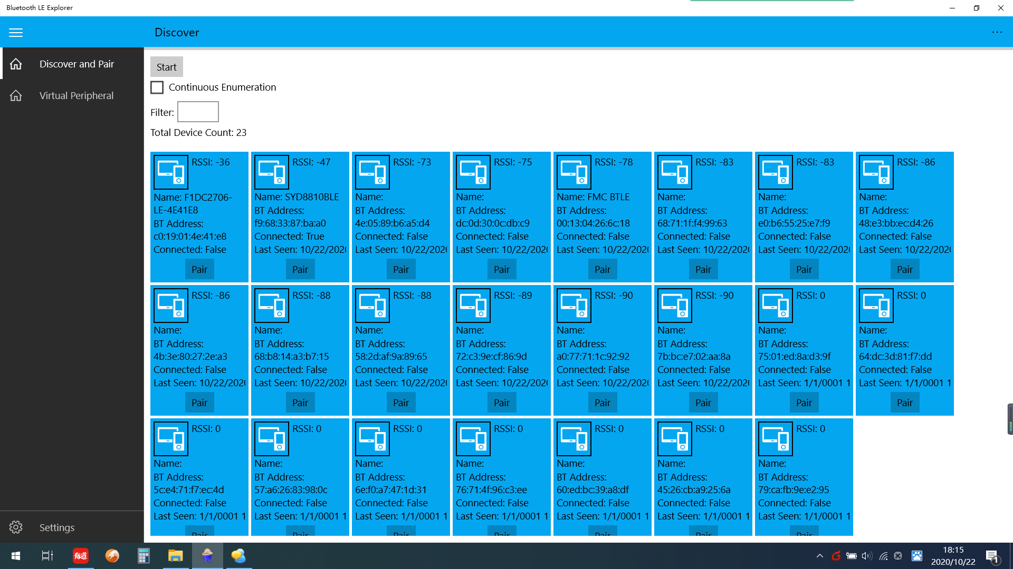Click device icon of F1DC2706-LE-4E41E8
Viewport: 1013px width, 569px height.
171,172
